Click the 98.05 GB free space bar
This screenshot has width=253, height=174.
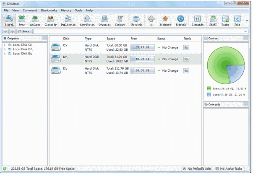click(143, 70)
